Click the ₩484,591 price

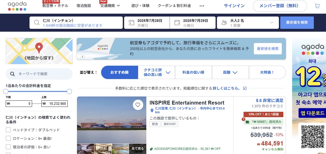point(270,143)
